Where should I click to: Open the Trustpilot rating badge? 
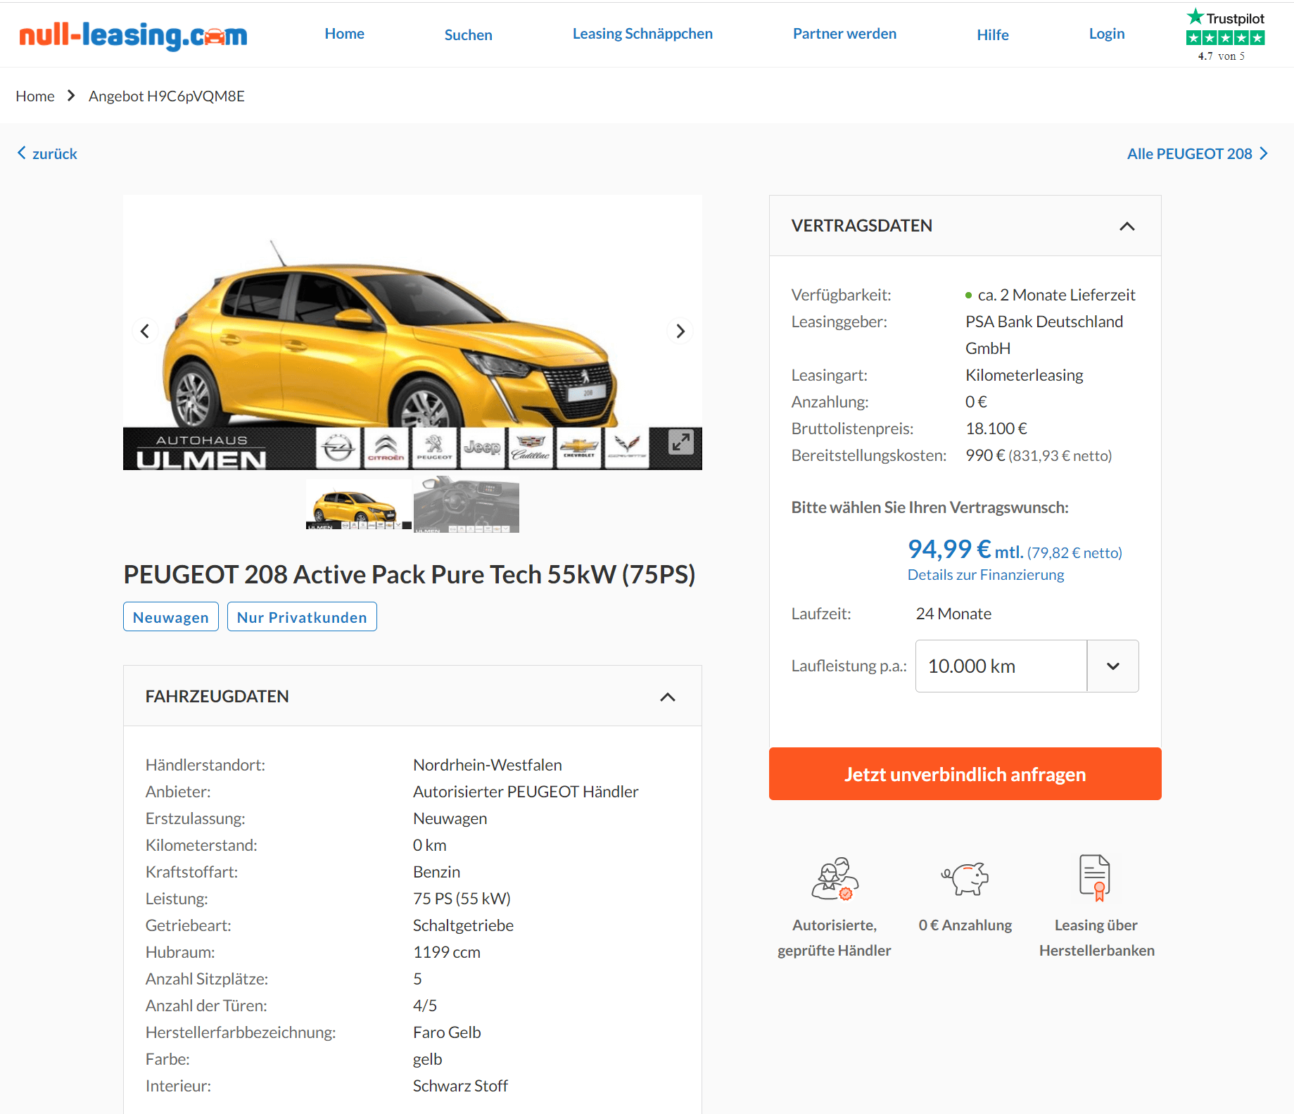1225,35
